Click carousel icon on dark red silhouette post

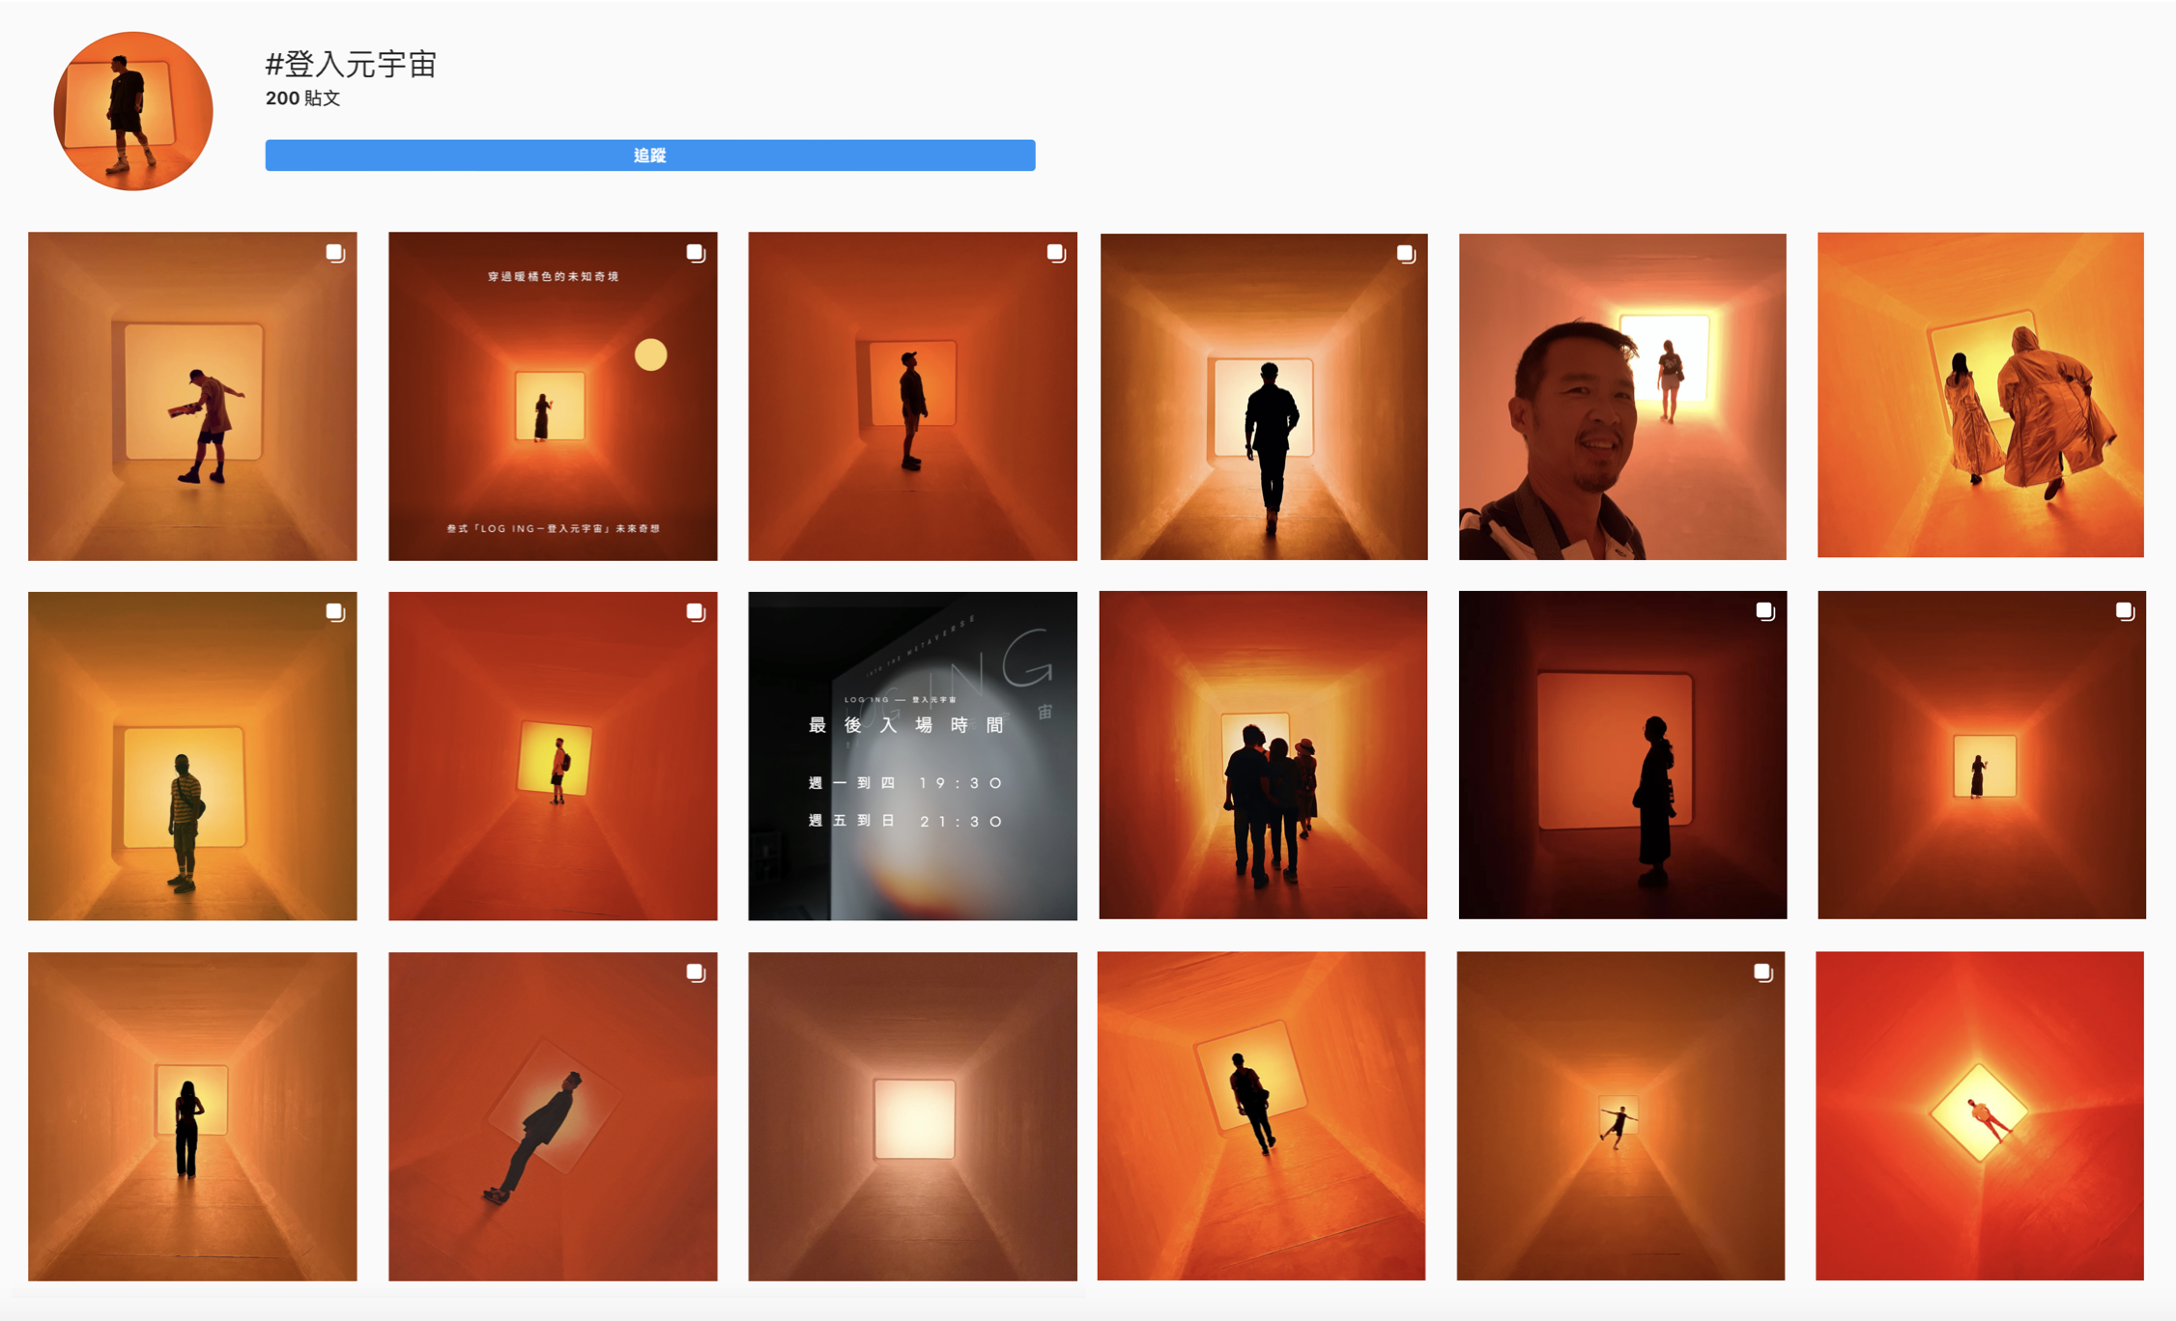coord(1764,611)
